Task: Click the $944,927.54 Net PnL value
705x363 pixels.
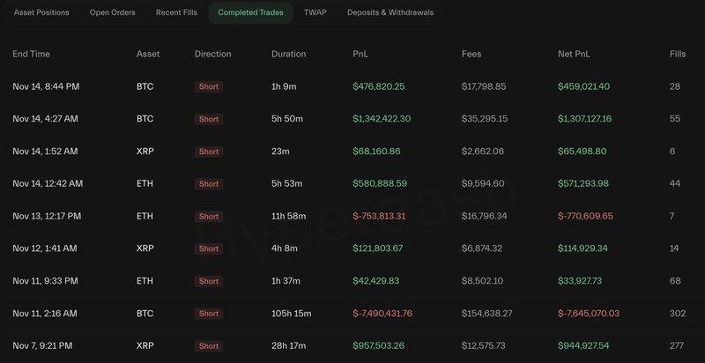Action: tap(595, 346)
